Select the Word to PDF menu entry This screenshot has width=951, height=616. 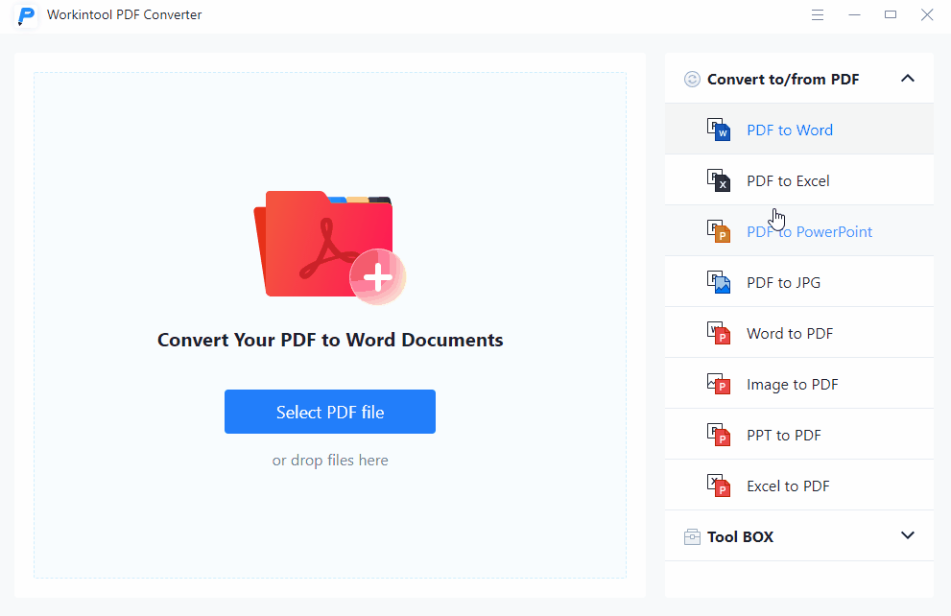(x=789, y=332)
